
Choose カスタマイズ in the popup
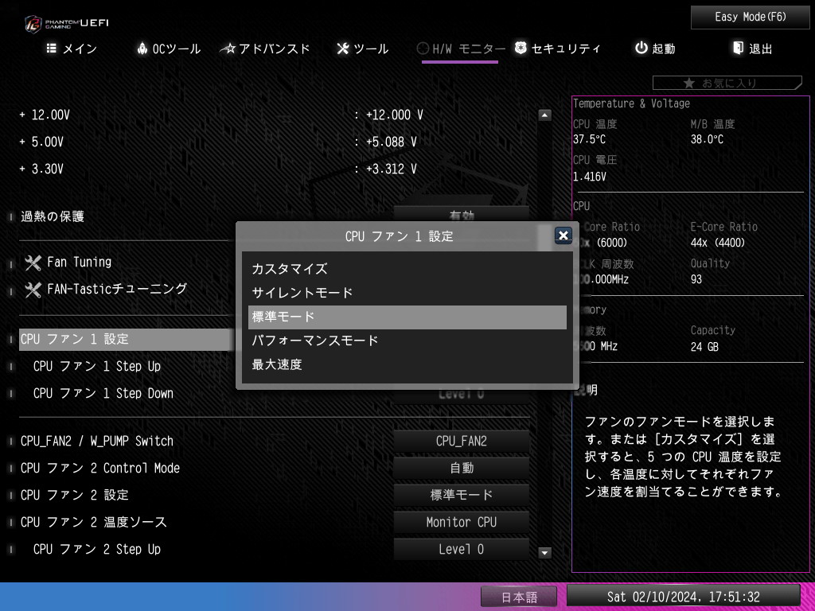[x=407, y=269]
